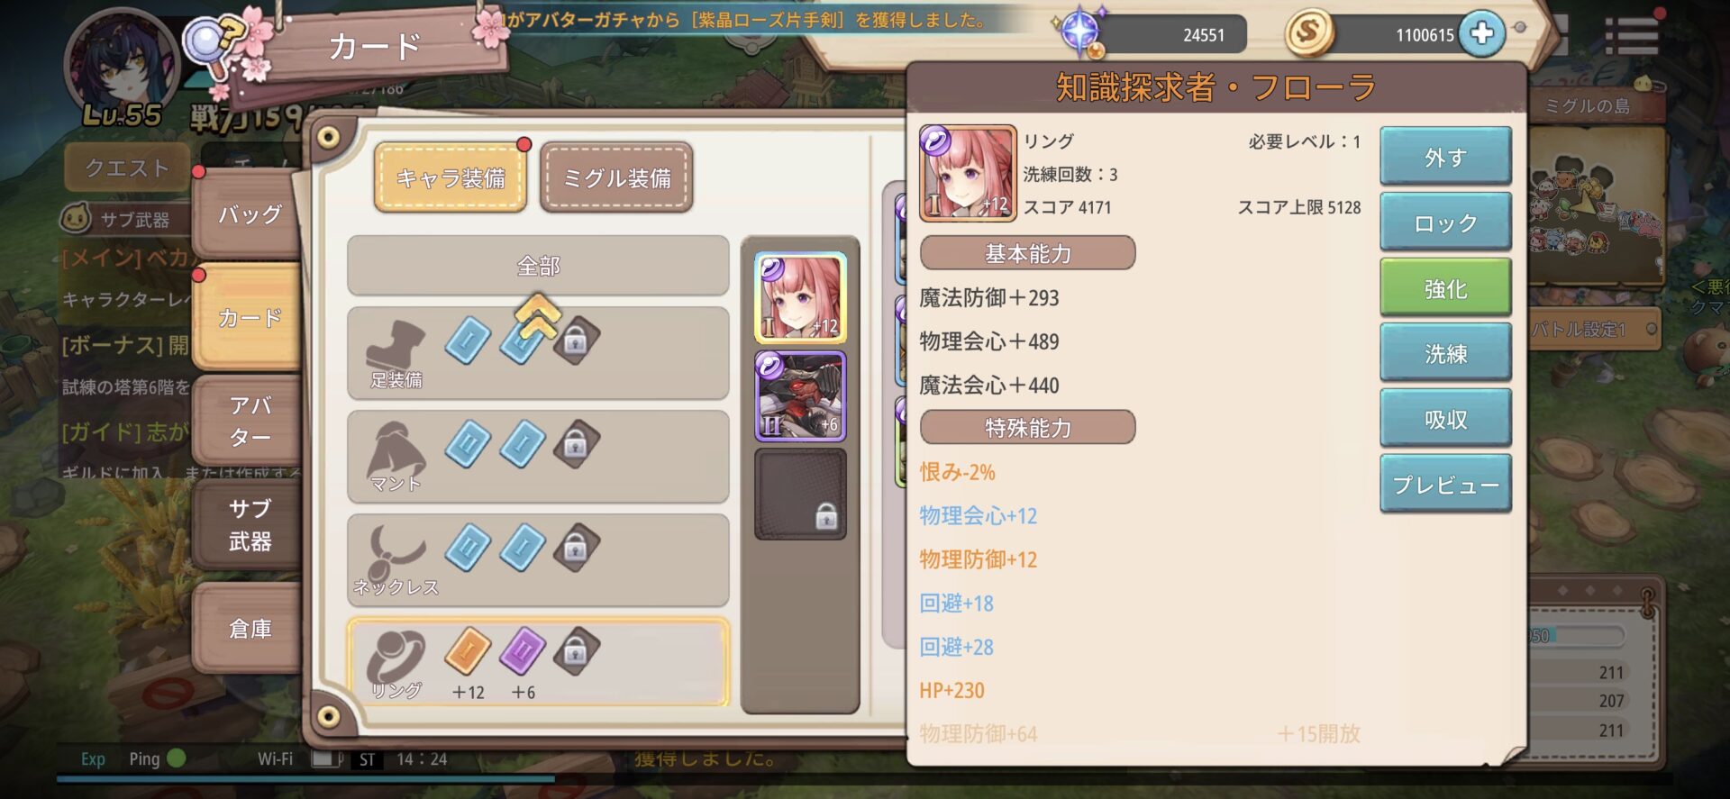Select the pink-haired Flora card thumbnail in list
This screenshot has height=799, width=1730.
pyautogui.click(x=800, y=297)
